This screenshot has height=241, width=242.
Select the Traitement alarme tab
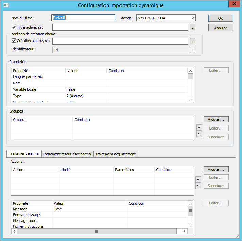tap(24, 154)
